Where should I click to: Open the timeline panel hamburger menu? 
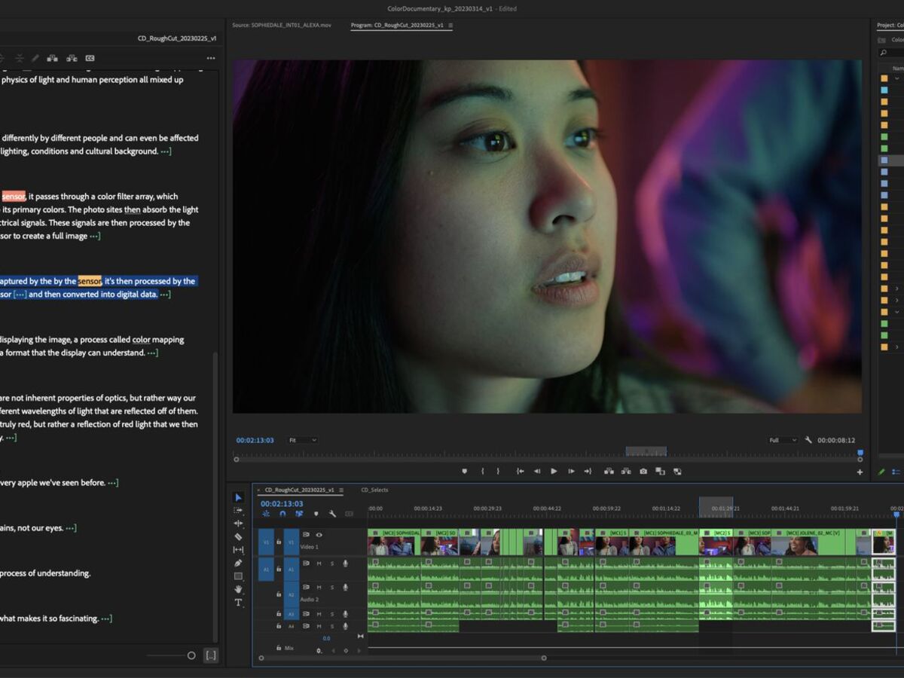341,490
